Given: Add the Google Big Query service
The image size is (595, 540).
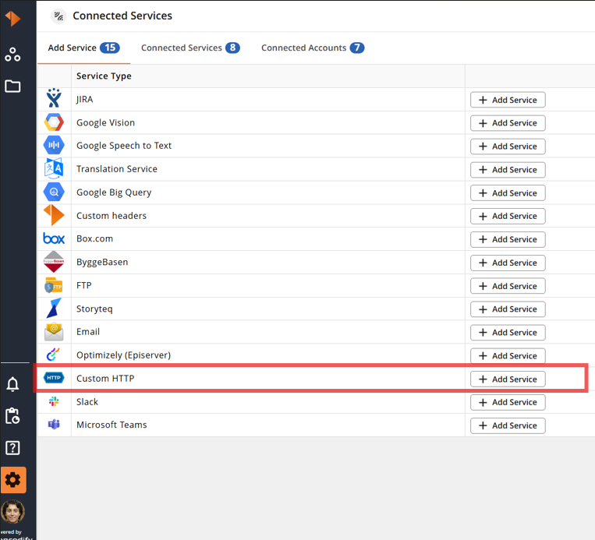Looking at the screenshot, I should 508,193.
